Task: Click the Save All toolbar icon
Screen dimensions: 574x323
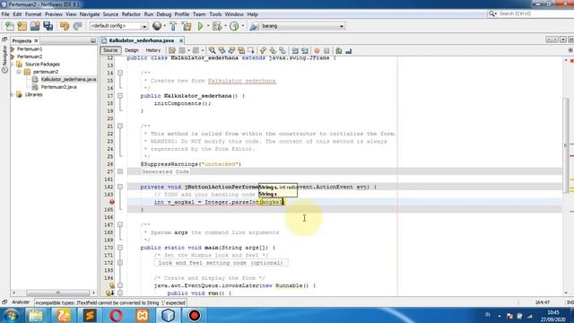Action: click(48, 26)
